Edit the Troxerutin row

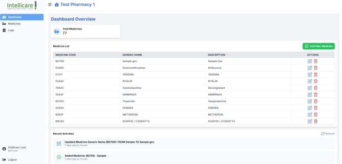[x=310, y=101]
